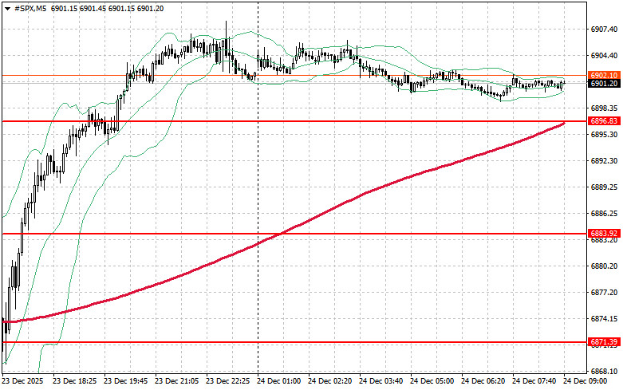Viewport: 623px width, 390px height.
Task: Click the orange 6902.10 price tag
Action: coord(604,75)
